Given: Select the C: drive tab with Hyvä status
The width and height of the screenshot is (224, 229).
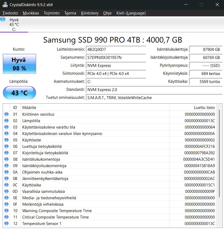Looking at the screenshot, I should (x=14, y=25).
